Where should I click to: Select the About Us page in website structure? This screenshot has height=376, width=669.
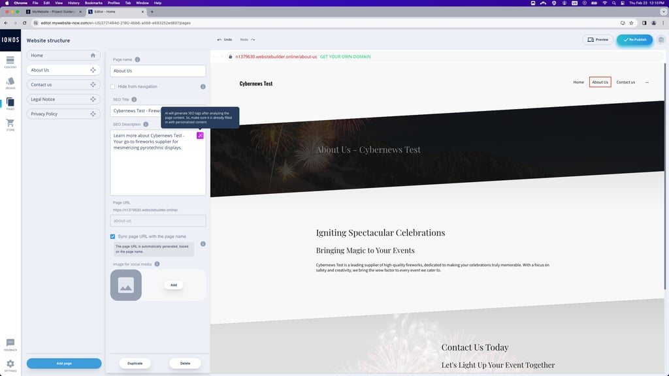(63, 70)
